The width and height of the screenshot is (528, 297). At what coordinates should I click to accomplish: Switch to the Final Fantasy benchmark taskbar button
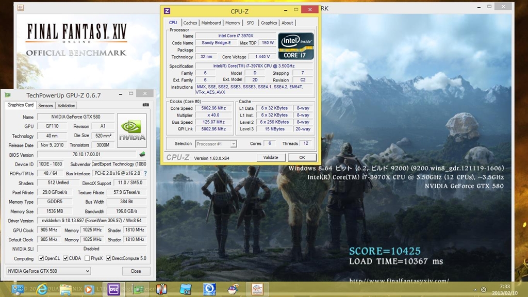coord(257,289)
